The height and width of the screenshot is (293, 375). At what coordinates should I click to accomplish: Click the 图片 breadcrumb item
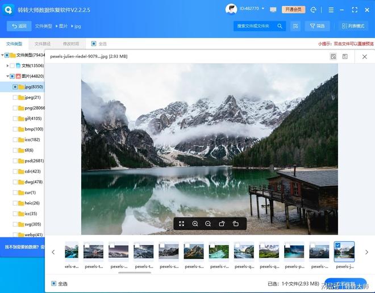63,26
